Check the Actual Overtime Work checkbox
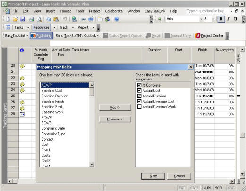This screenshot has height=191, width=246. 139,107
